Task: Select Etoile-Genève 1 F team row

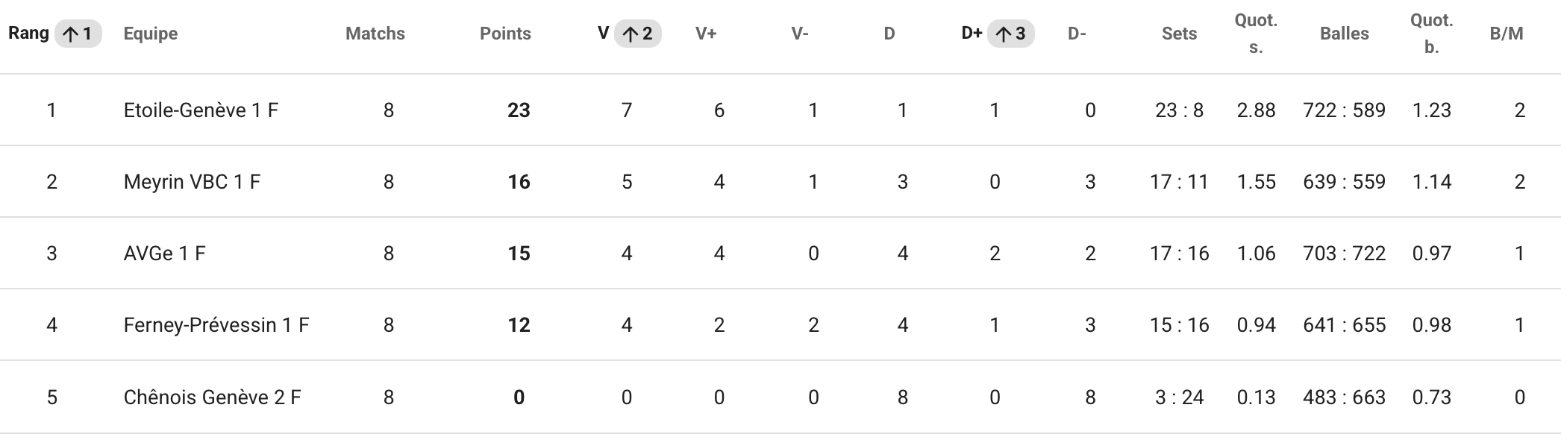Action: coord(780,110)
